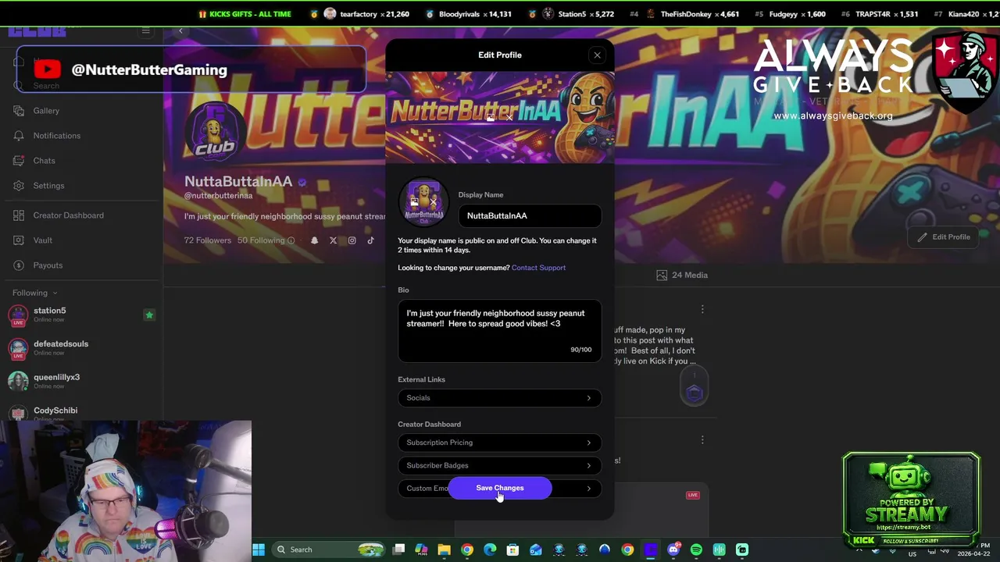Screen dimensions: 1000x562
Task: Open the Custom Emotes row chevron
Action: (x=589, y=489)
